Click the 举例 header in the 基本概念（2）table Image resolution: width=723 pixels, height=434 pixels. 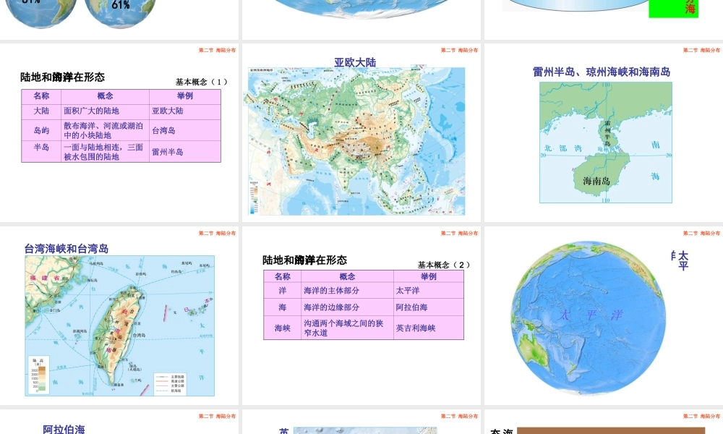point(428,276)
